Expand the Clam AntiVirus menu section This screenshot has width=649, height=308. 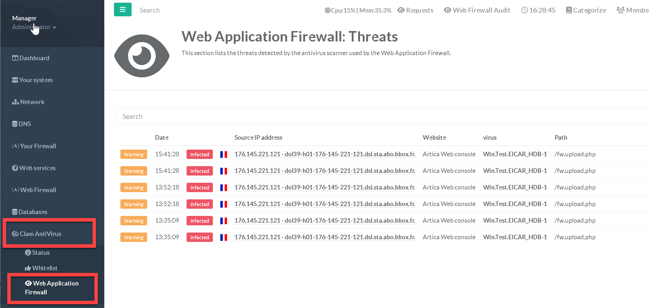40,234
